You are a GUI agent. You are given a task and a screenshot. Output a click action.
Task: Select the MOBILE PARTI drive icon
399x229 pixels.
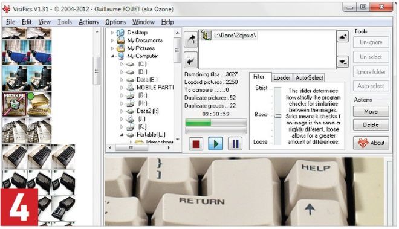point(130,88)
